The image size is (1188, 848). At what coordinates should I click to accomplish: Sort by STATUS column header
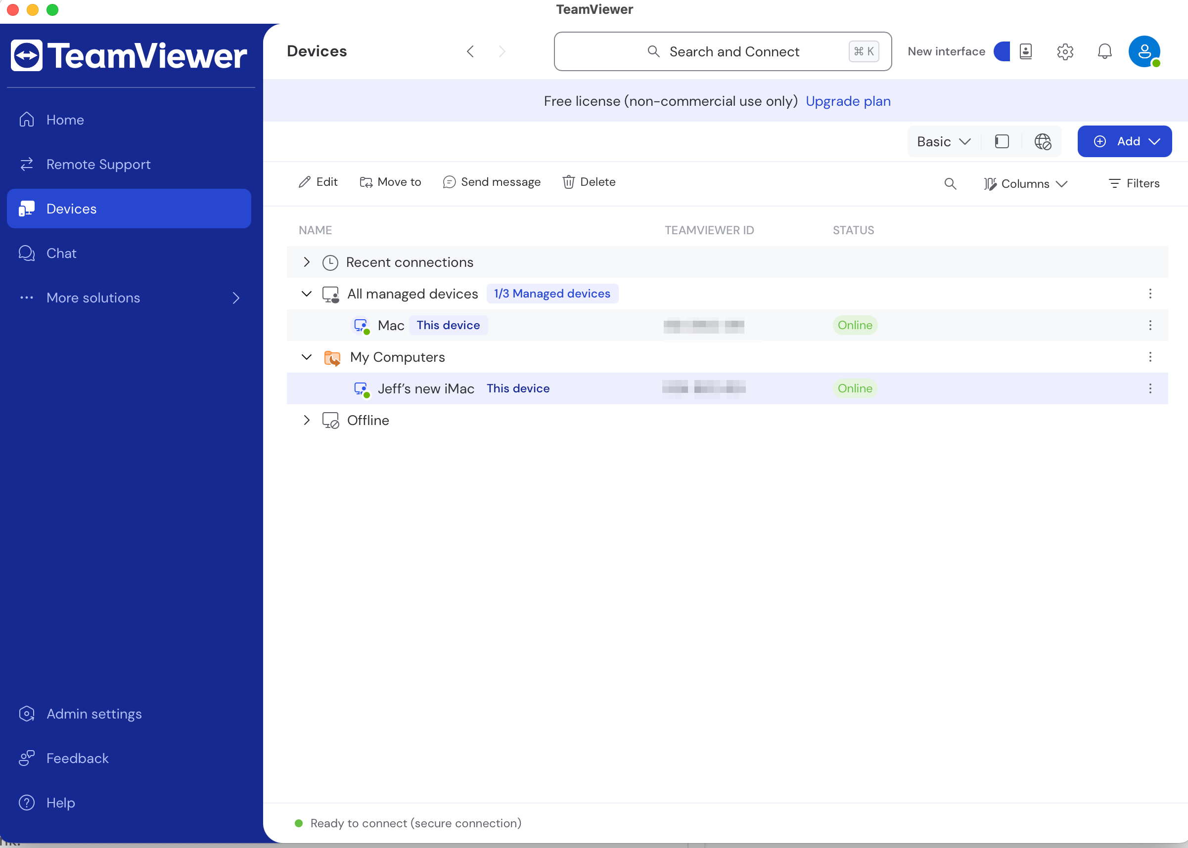853,230
